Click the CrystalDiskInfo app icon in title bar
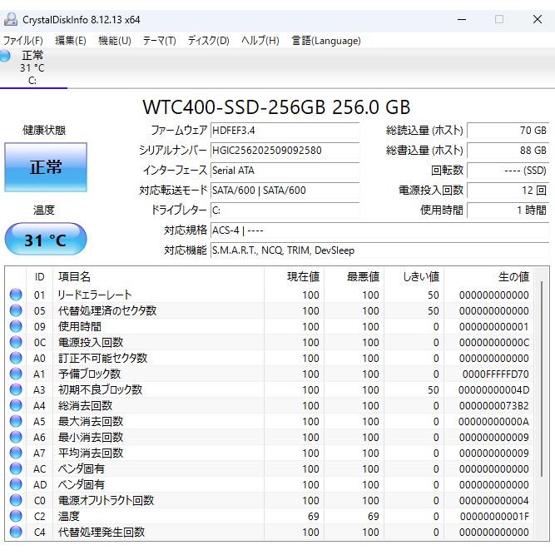The image size is (555, 555). (x=11, y=19)
